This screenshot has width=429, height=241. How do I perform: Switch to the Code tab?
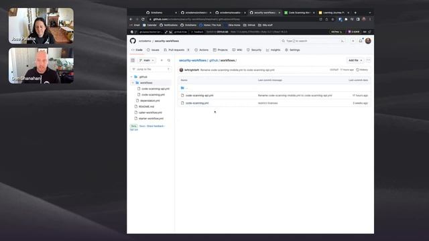137,50
